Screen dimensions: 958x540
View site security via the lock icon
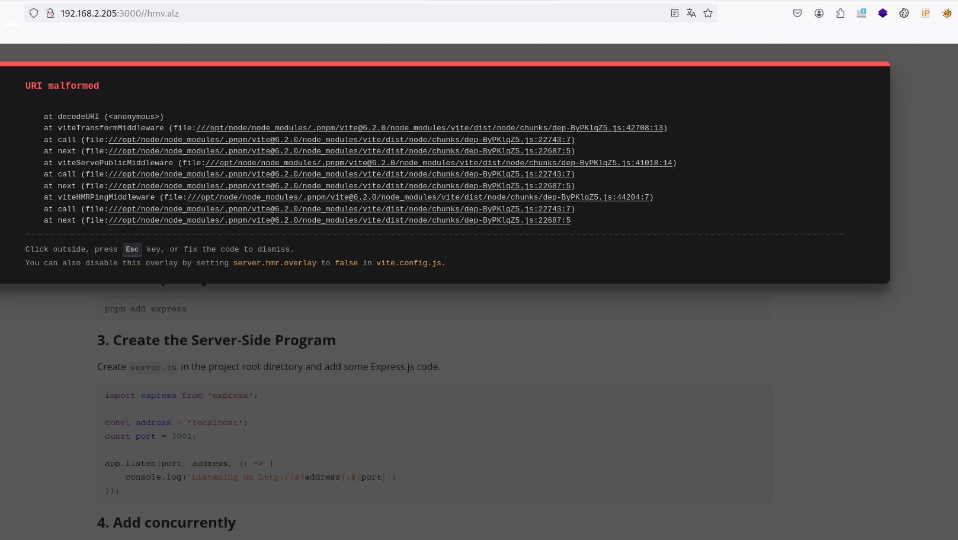(x=51, y=13)
